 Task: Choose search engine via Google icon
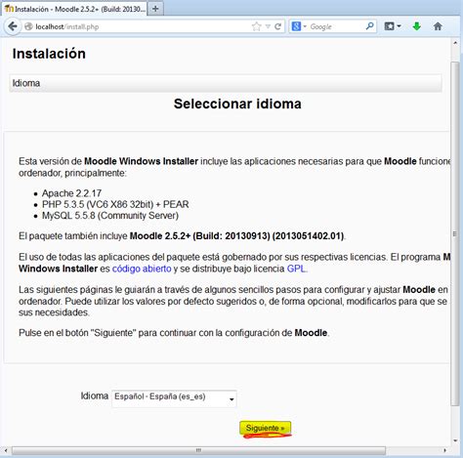(296, 26)
